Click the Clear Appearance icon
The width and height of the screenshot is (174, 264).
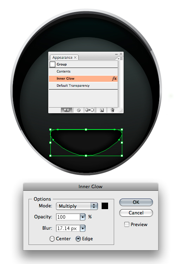[x=79, y=110]
